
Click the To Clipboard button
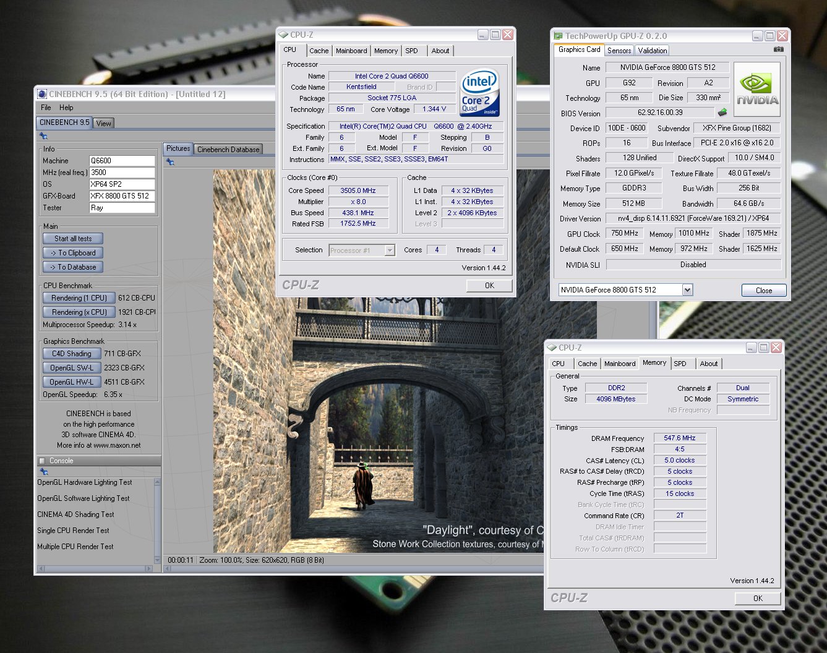click(x=73, y=253)
